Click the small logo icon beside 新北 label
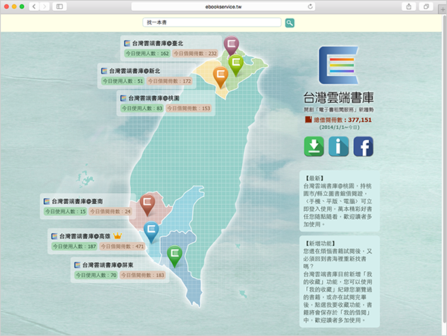This screenshot has width=447, height=336. pyautogui.click(x=104, y=71)
